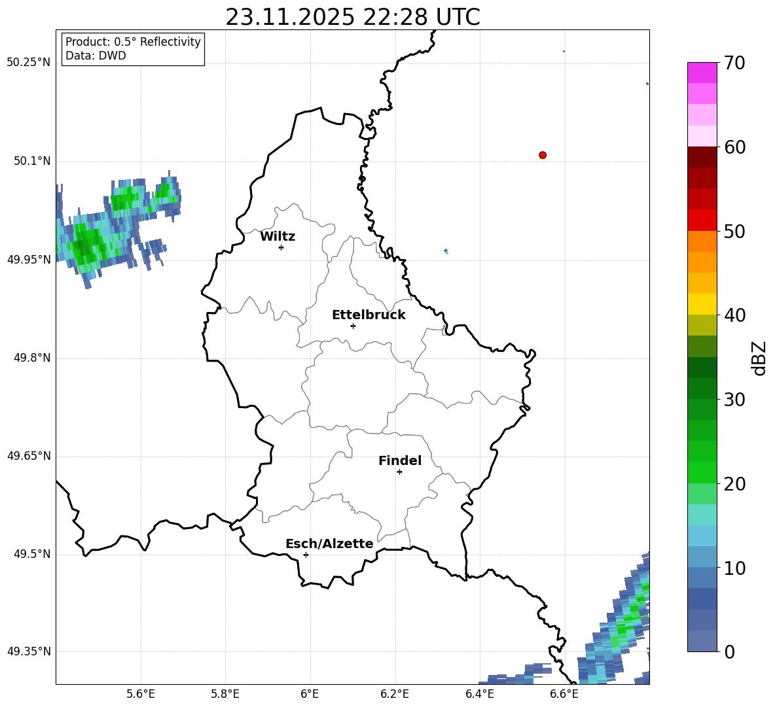Click the 10 colorbar tick label
The height and width of the screenshot is (707, 775).
734,568
